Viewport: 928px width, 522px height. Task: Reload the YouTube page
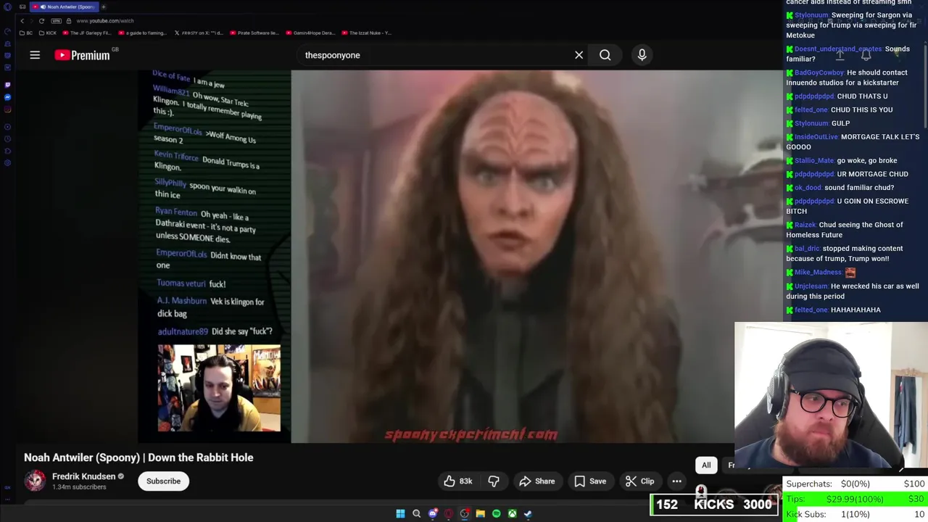pyautogui.click(x=41, y=21)
